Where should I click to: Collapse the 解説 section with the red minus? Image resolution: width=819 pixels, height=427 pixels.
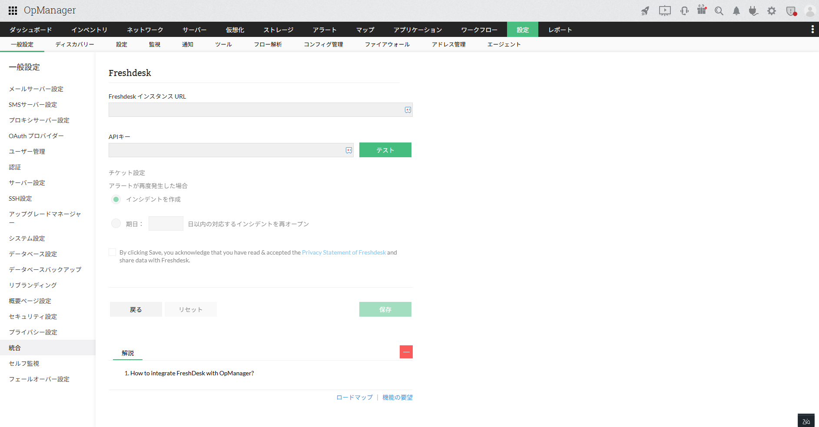coord(406,352)
